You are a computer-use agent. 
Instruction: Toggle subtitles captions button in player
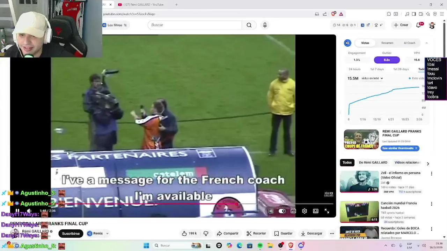point(293,211)
